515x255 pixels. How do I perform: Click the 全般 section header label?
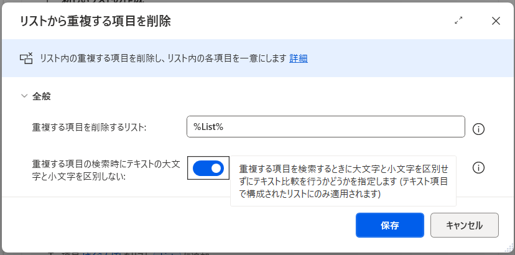[x=42, y=96]
